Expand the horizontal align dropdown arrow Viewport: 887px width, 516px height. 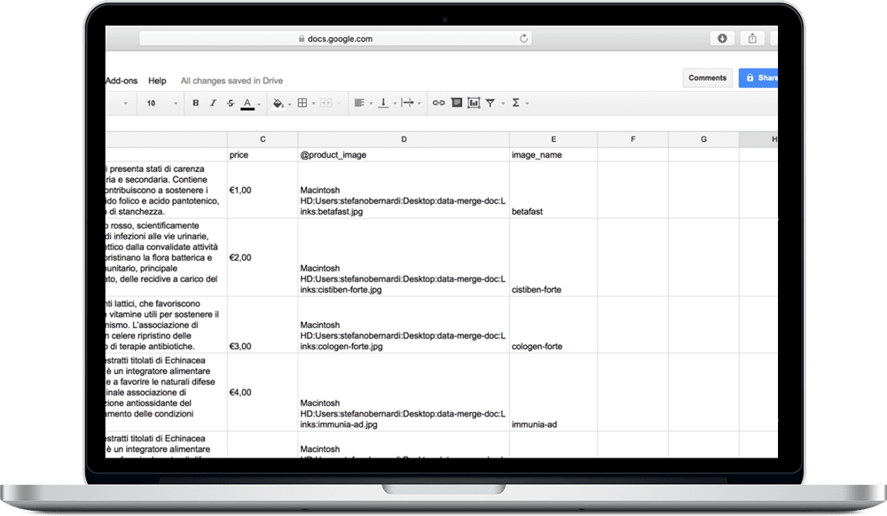371,104
